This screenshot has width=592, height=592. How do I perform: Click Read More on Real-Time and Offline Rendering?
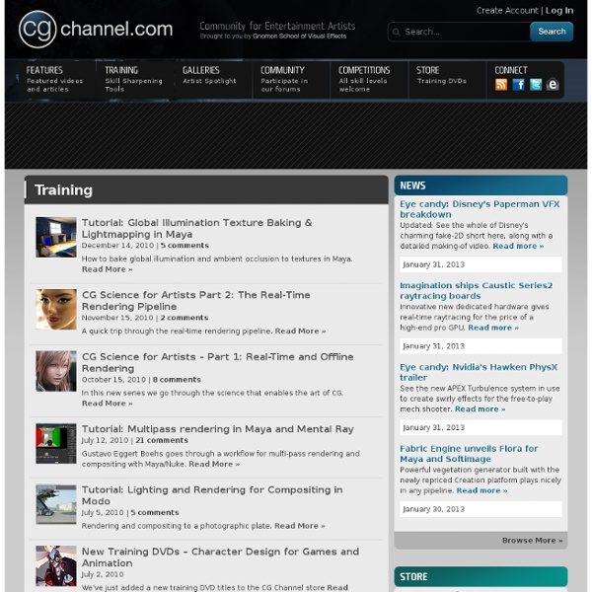(x=107, y=404)
